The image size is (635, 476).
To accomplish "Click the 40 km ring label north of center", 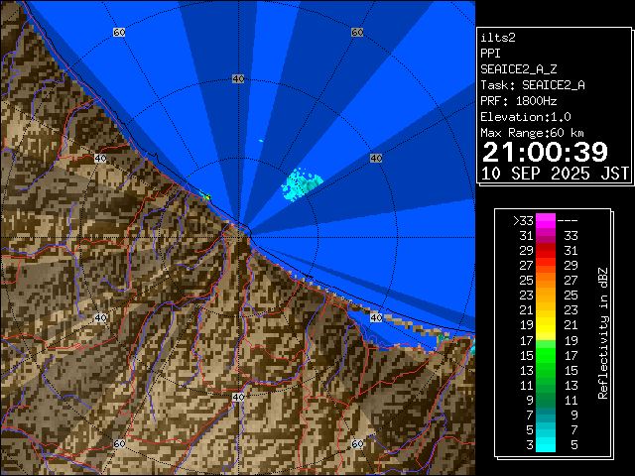I will 238,78.
